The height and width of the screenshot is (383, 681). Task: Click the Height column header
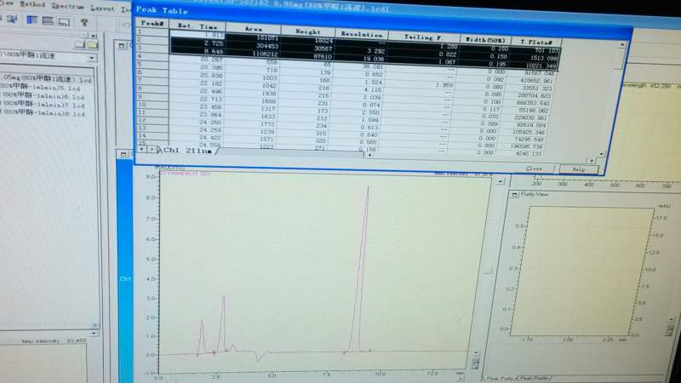click(307, 31)
